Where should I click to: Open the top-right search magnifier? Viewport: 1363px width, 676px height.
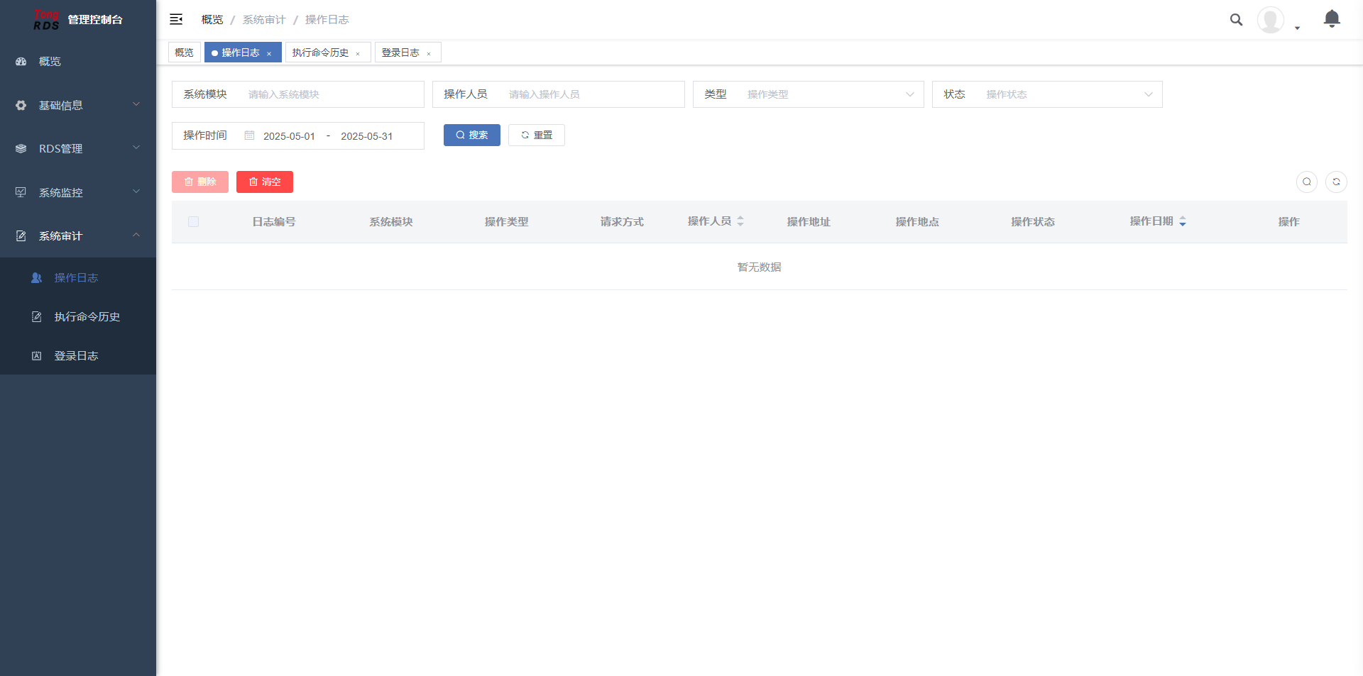point(1236,20)
